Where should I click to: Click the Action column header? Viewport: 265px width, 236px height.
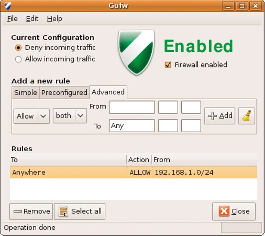[x=139, y=160]
